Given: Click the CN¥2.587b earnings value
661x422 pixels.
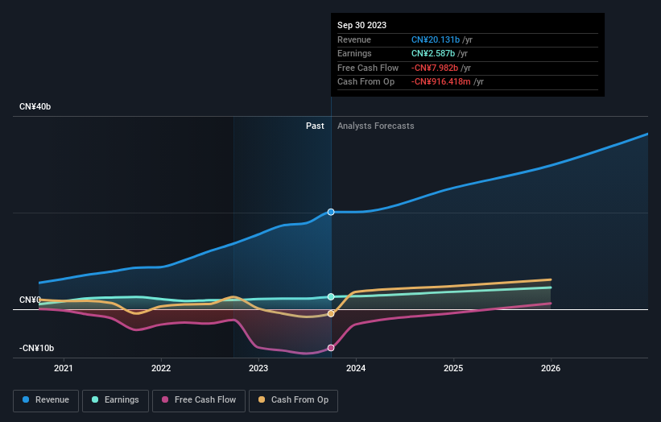Looking at the screenshot, I should (x=433, y=53).
